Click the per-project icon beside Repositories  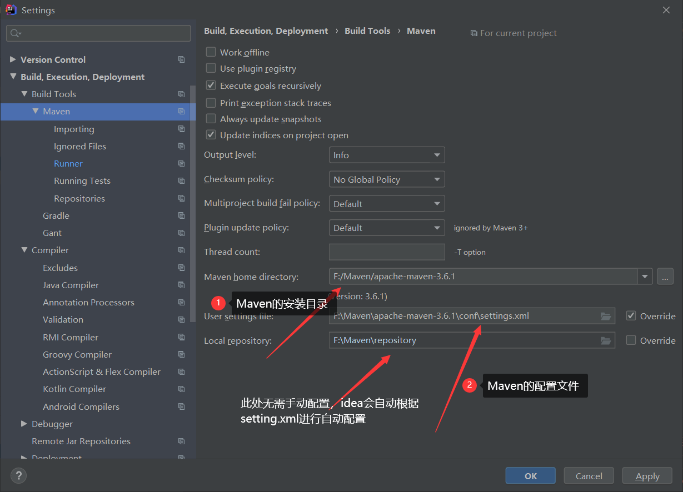(181, 198)
